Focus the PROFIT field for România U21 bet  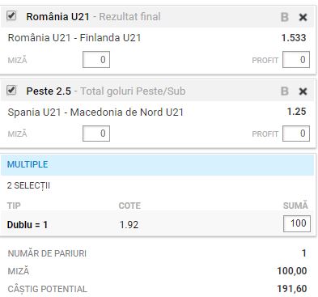tap(296, 59)
